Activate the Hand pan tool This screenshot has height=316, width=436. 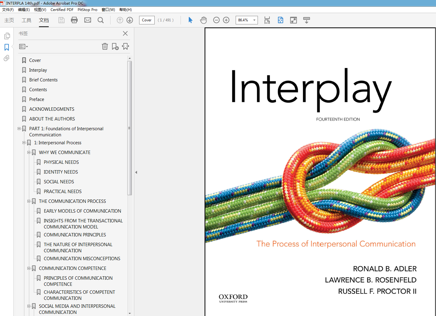coord(203,20)
